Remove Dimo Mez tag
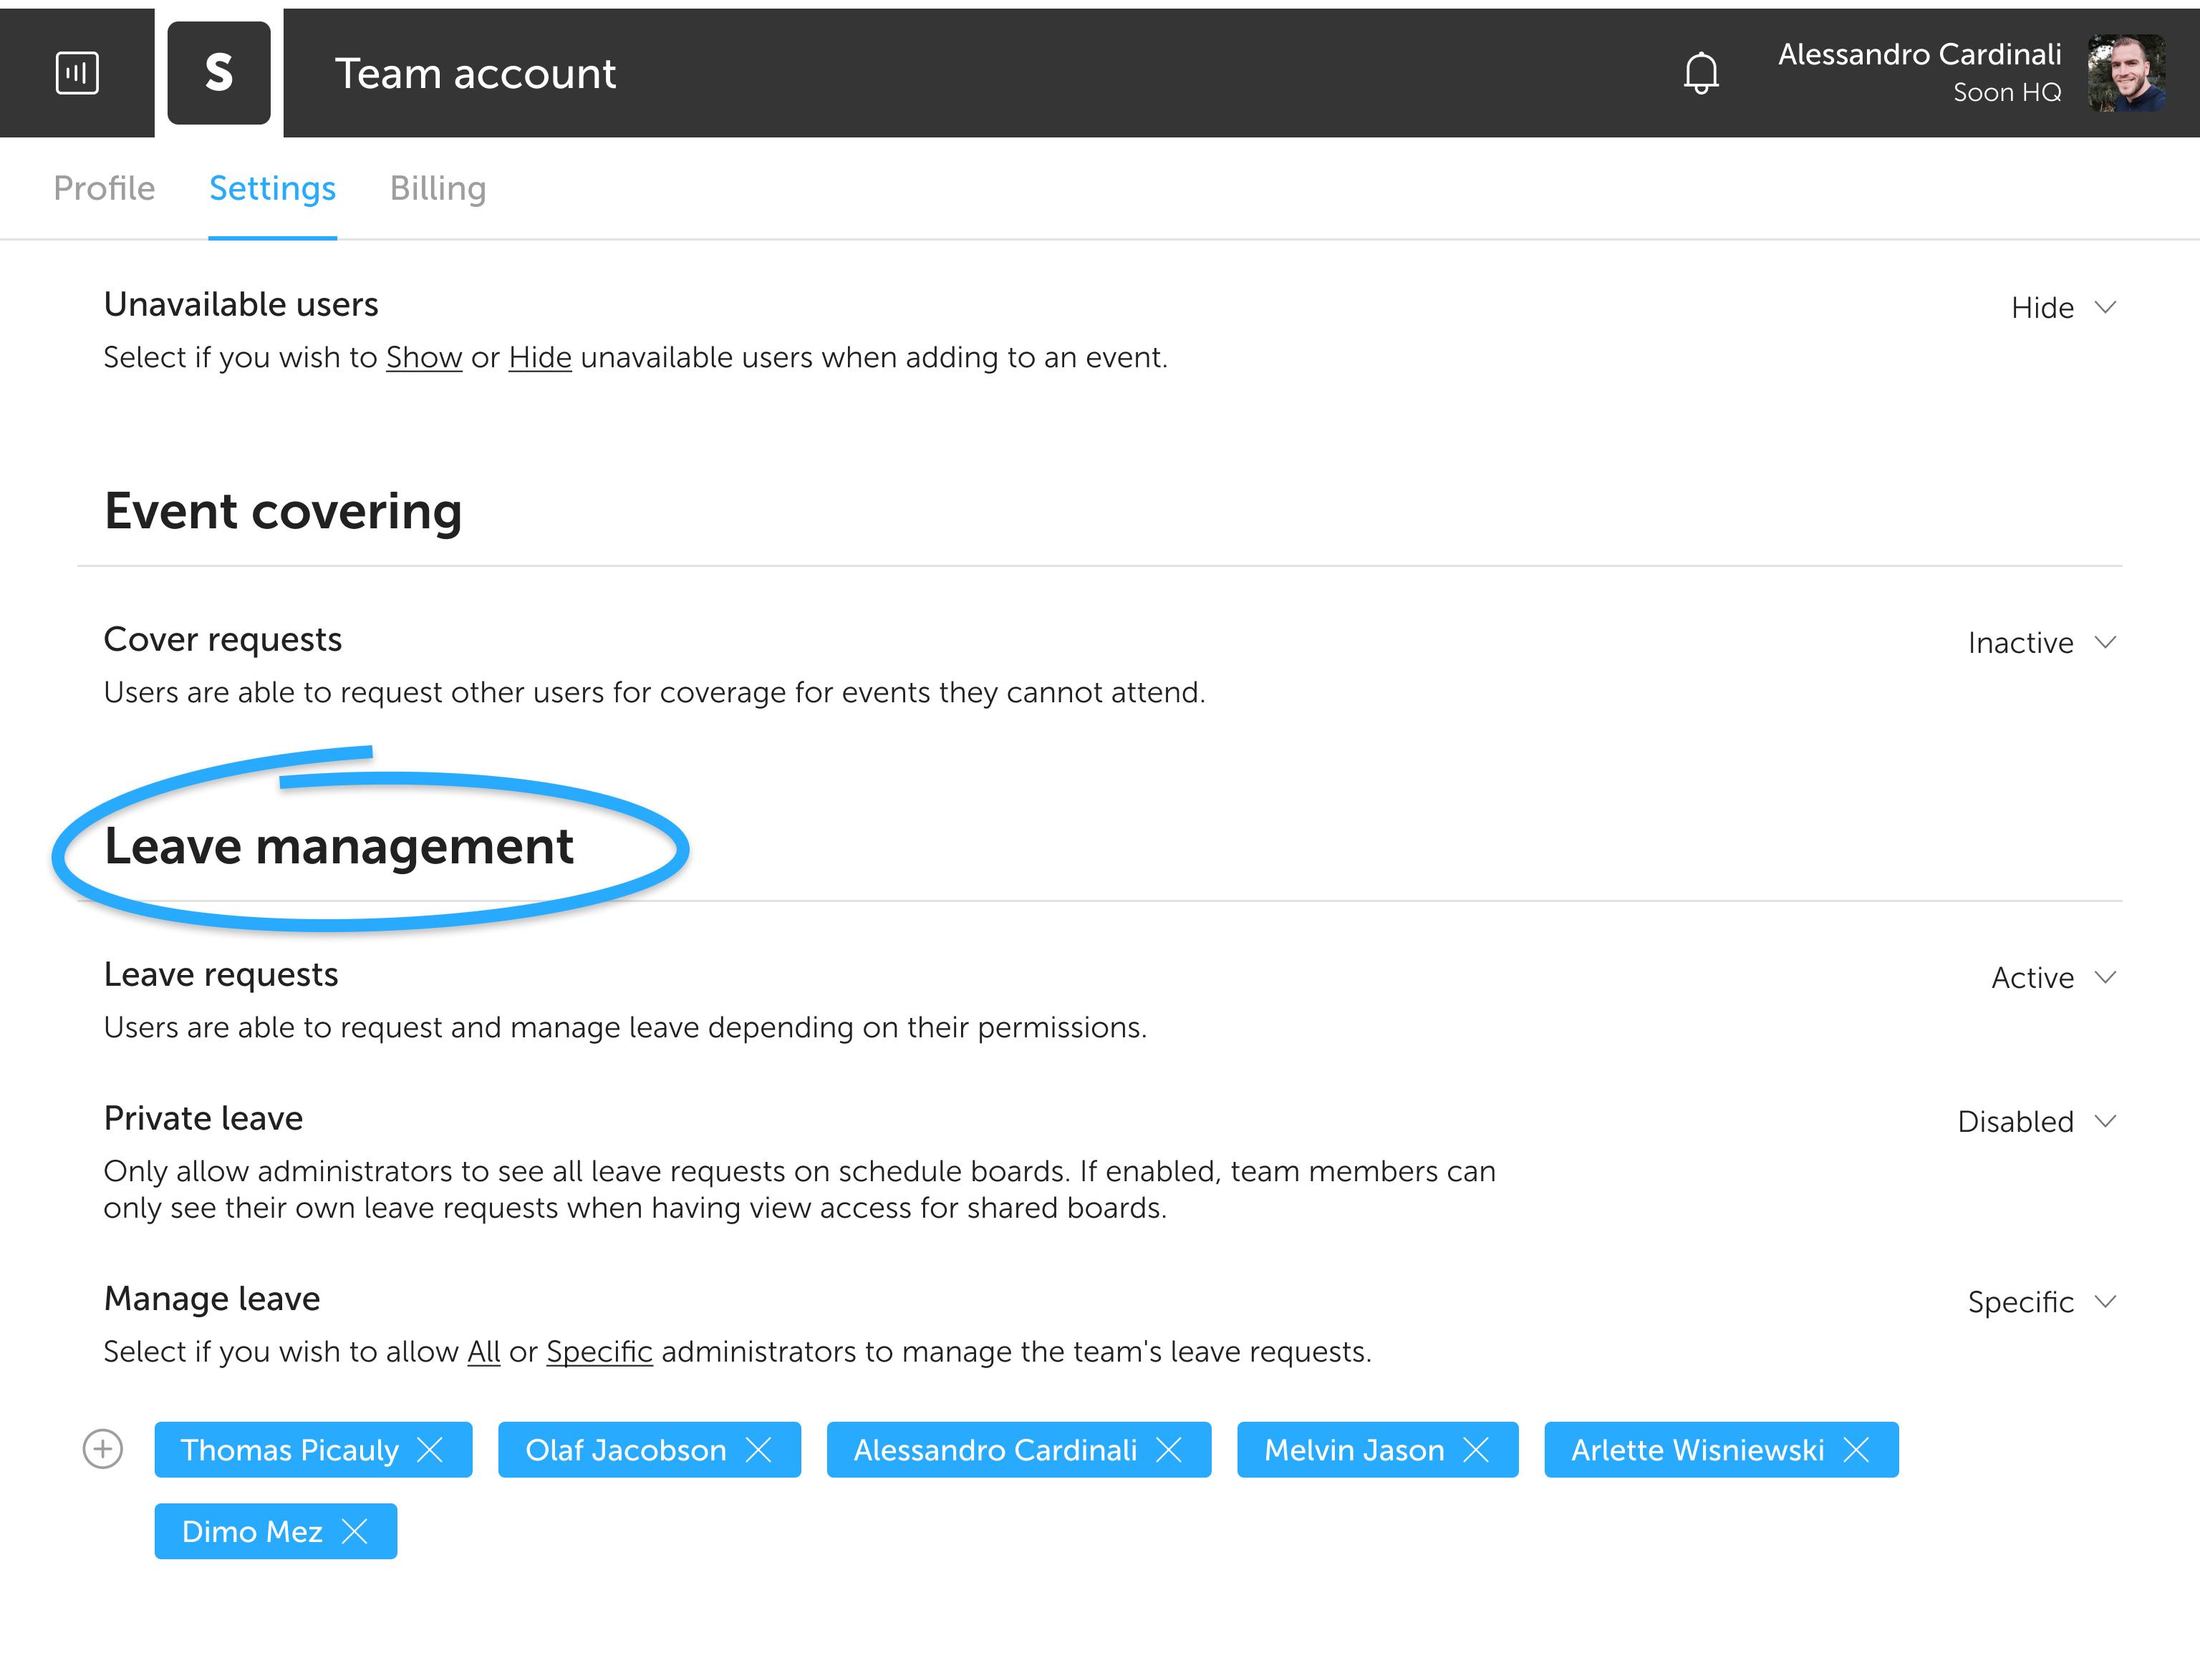2200x1658 pixels. tap(355, 1532)
